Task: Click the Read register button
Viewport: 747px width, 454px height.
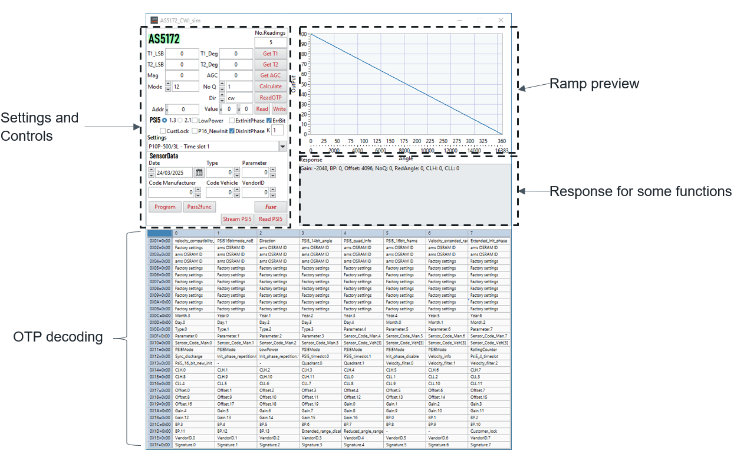Action: coord(262,109)
